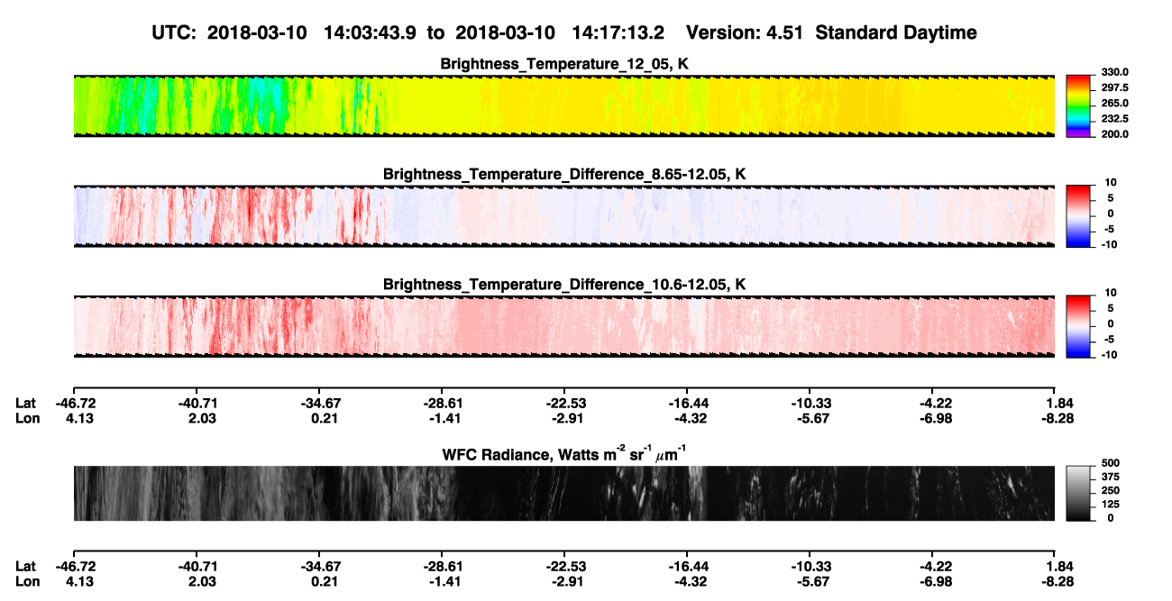This screenshot has height=601, width=1172.
Task: Click the 250 label on the WFC colorbar
Action: [x=1111, y=490]
